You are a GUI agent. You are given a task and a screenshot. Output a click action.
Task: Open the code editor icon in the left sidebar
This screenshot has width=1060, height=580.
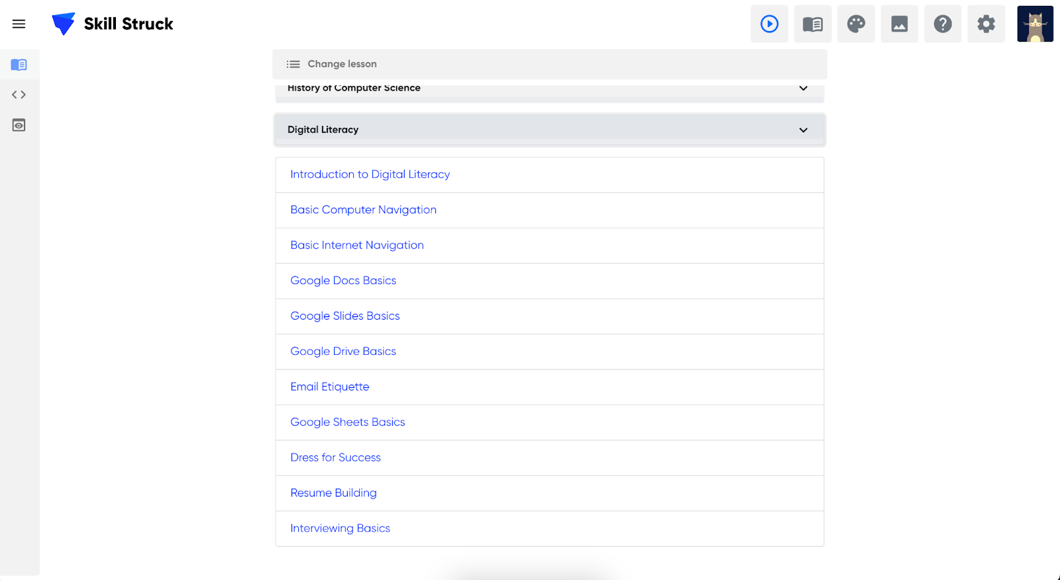pyautogui.click(x=19, y=95)
